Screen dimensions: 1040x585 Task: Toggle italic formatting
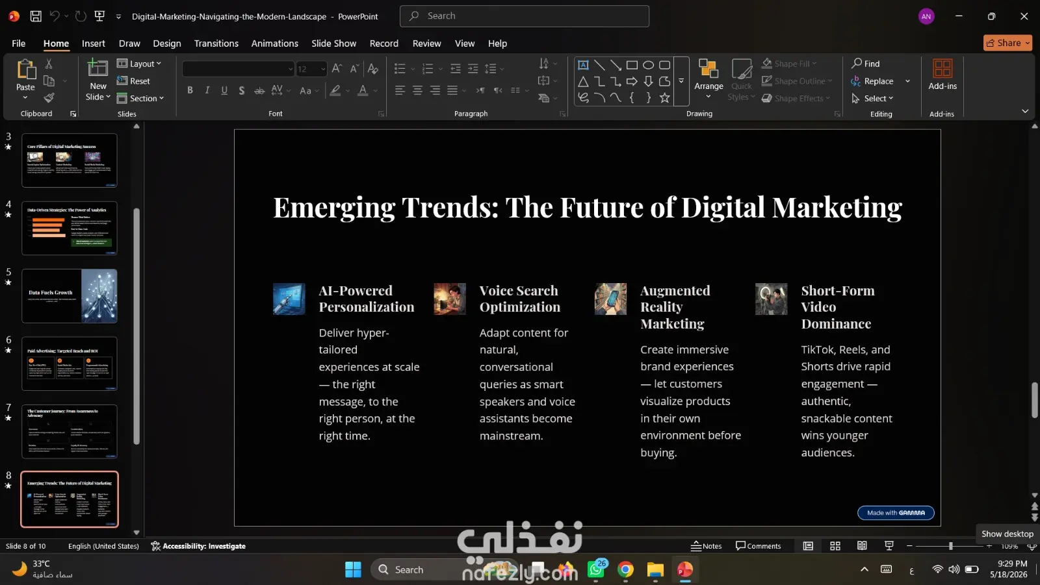[207, 90]
